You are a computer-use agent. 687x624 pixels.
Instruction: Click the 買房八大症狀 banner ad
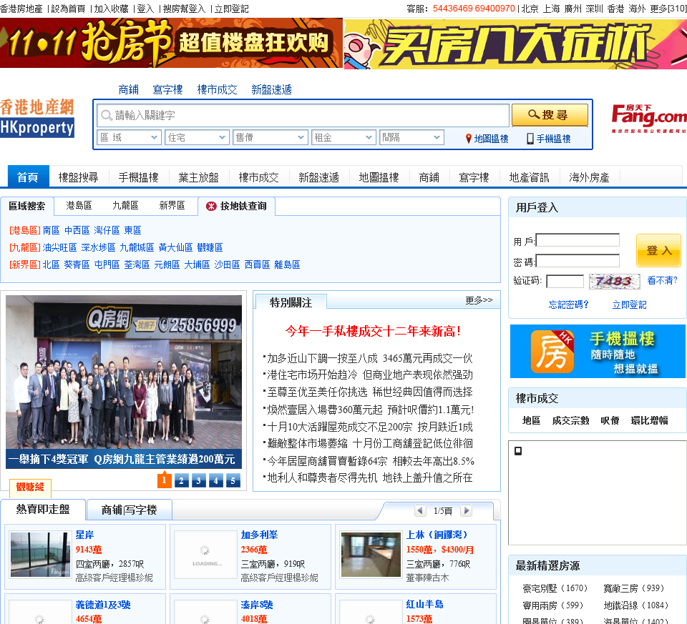pos(515,44)
